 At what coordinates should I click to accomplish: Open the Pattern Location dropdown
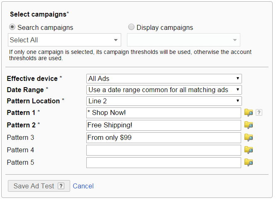click(164, 101)
